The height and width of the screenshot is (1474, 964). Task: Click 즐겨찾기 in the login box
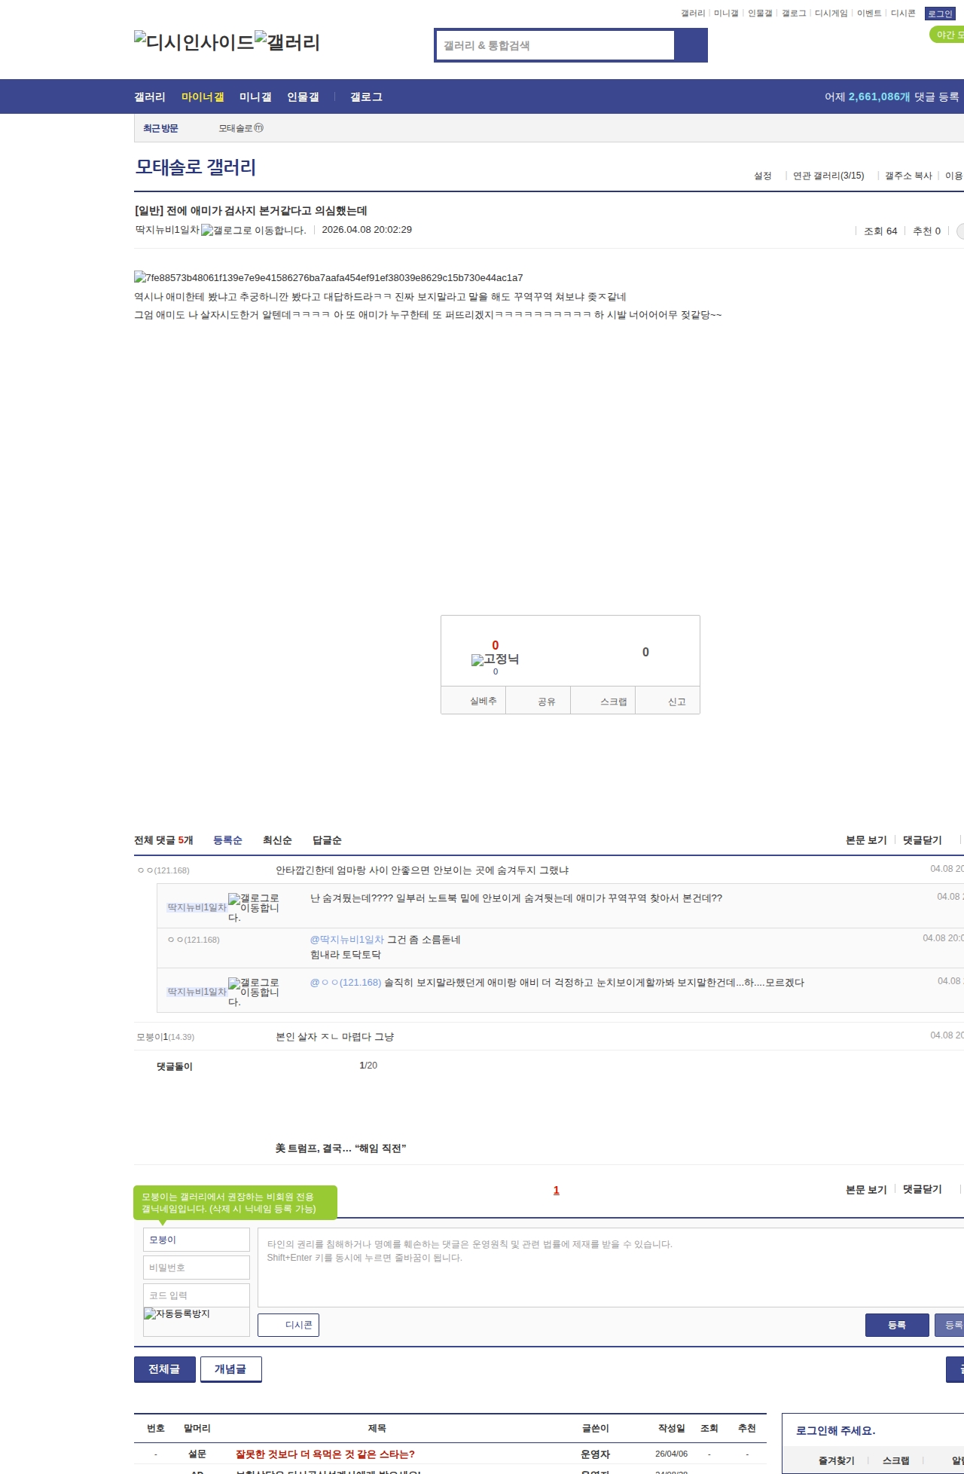tap(837, 1460)
